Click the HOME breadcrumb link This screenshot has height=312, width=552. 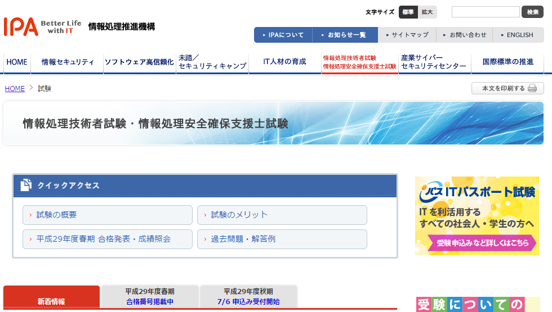[15, 89]
